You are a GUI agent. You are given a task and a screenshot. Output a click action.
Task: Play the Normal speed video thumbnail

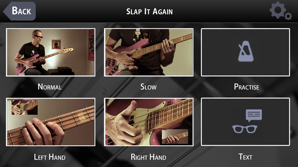51,53
